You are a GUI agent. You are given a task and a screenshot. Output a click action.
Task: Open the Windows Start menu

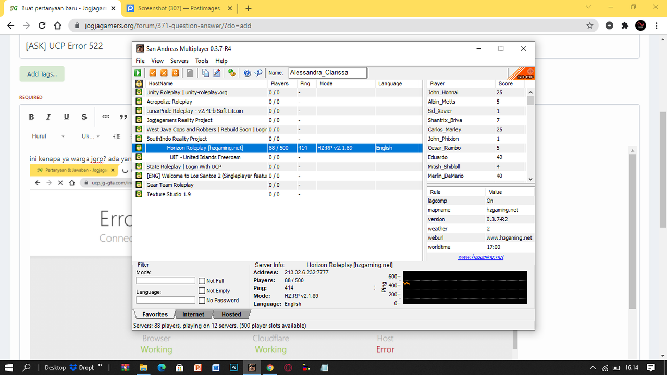9,367
